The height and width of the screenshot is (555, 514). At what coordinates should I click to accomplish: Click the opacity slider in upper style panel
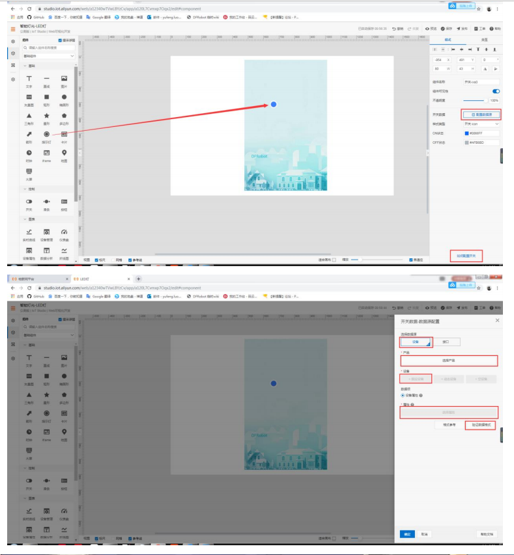click(474, 100)
